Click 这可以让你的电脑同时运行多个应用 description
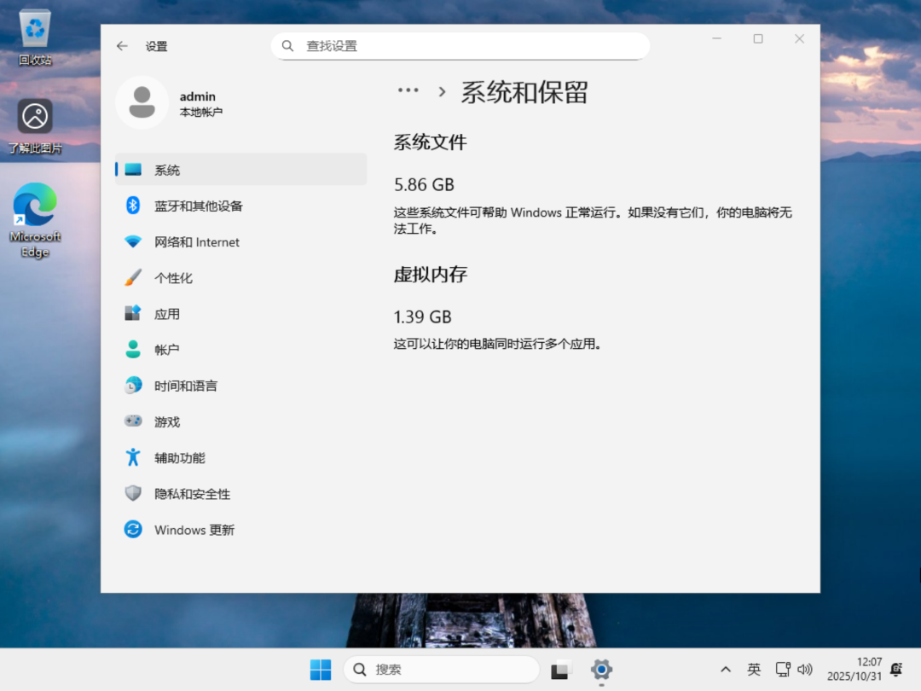The image size is (921, 691). (x=497, y=344)
